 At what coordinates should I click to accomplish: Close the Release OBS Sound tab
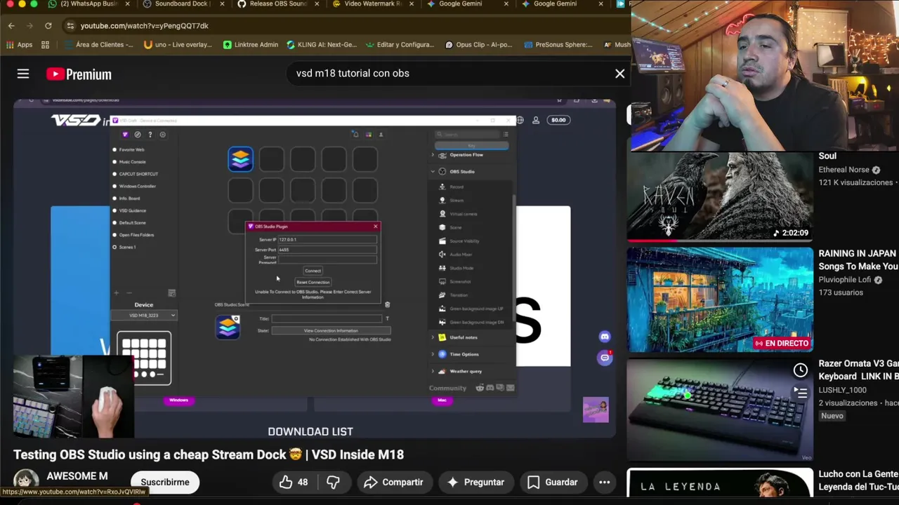[x=317, y=4]
